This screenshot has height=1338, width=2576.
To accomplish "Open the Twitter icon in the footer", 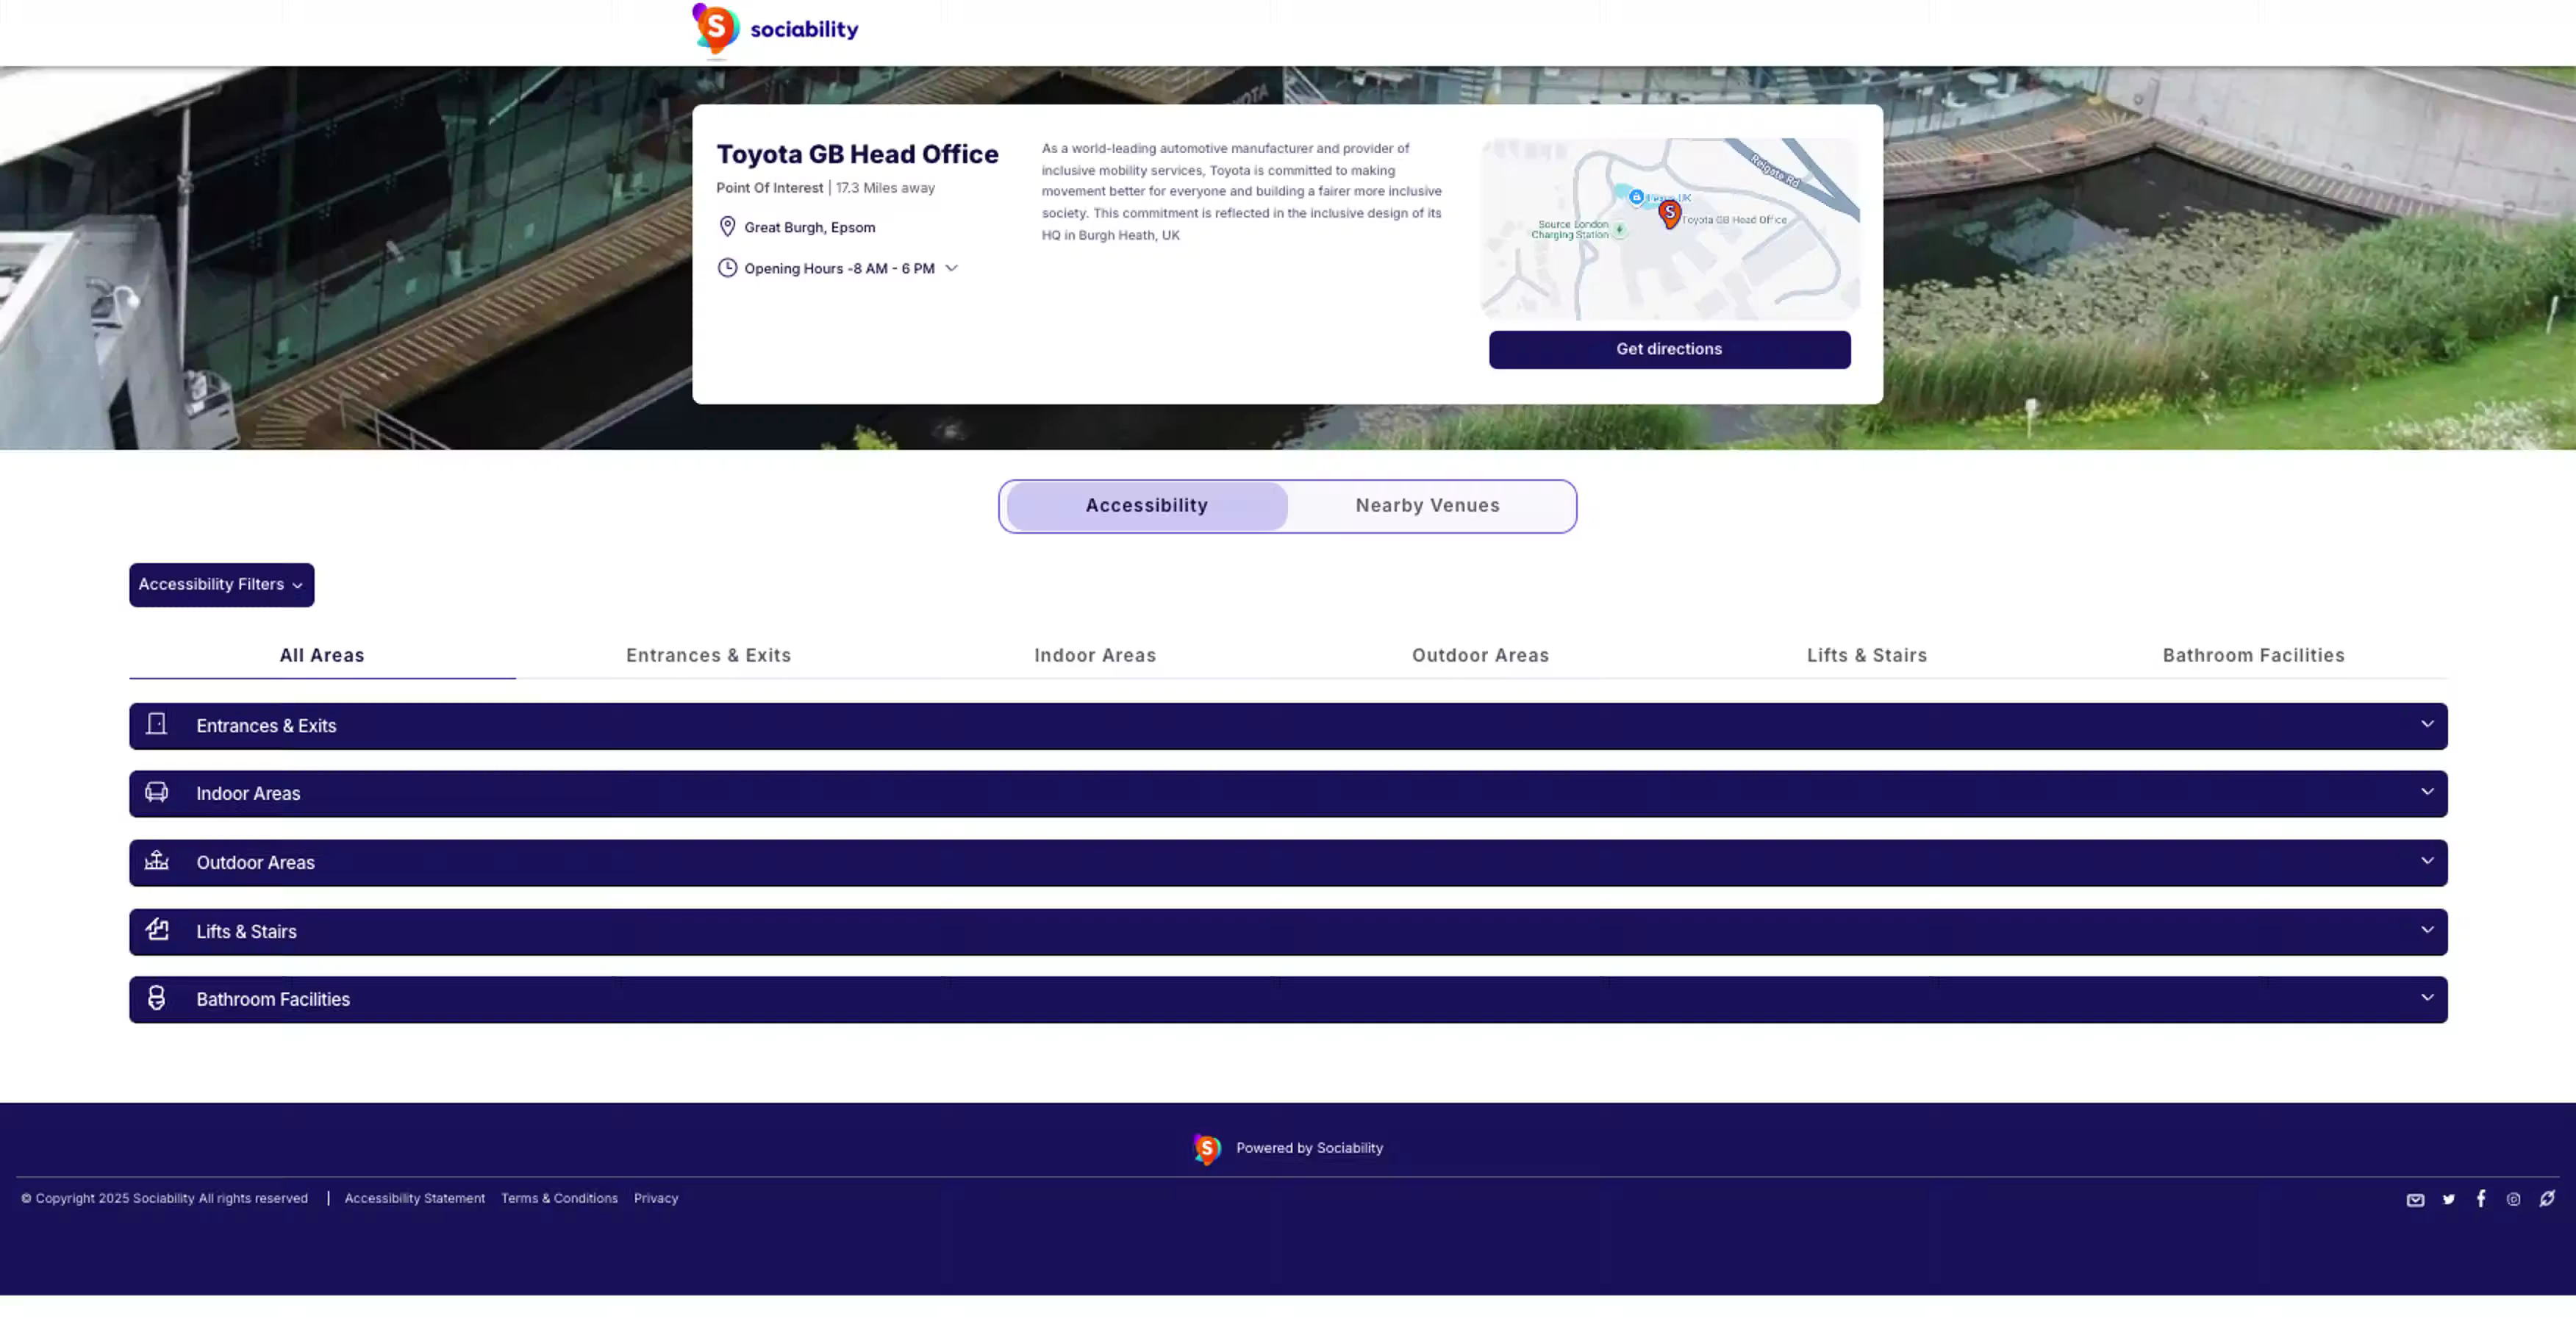I will 2448,1199.
